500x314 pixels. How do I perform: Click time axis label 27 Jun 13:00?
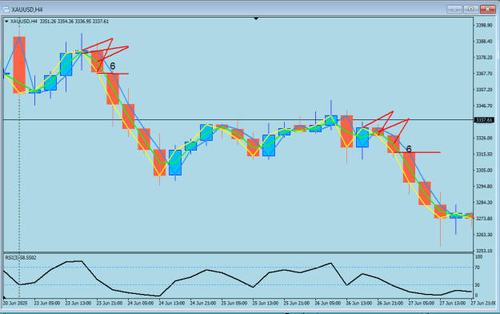point(453,303)
